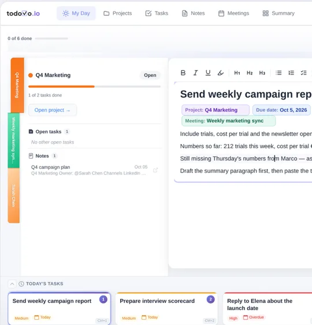
Task: Click the Medium tag on interview scorecard card
Action: [129, 318]
